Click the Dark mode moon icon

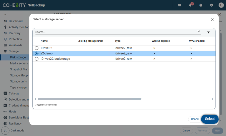[x=5, y=130]
